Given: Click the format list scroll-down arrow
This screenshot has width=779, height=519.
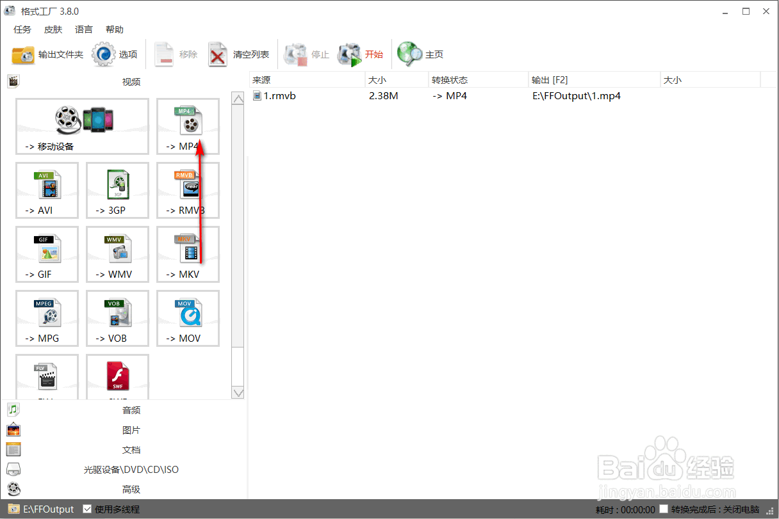Looking at the screenshot, I should tap(238, 393).
